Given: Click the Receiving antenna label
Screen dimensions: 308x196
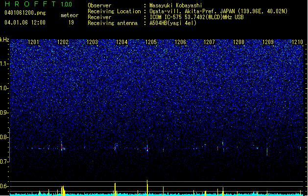Looking at the screenshot, I should [113, 23].
